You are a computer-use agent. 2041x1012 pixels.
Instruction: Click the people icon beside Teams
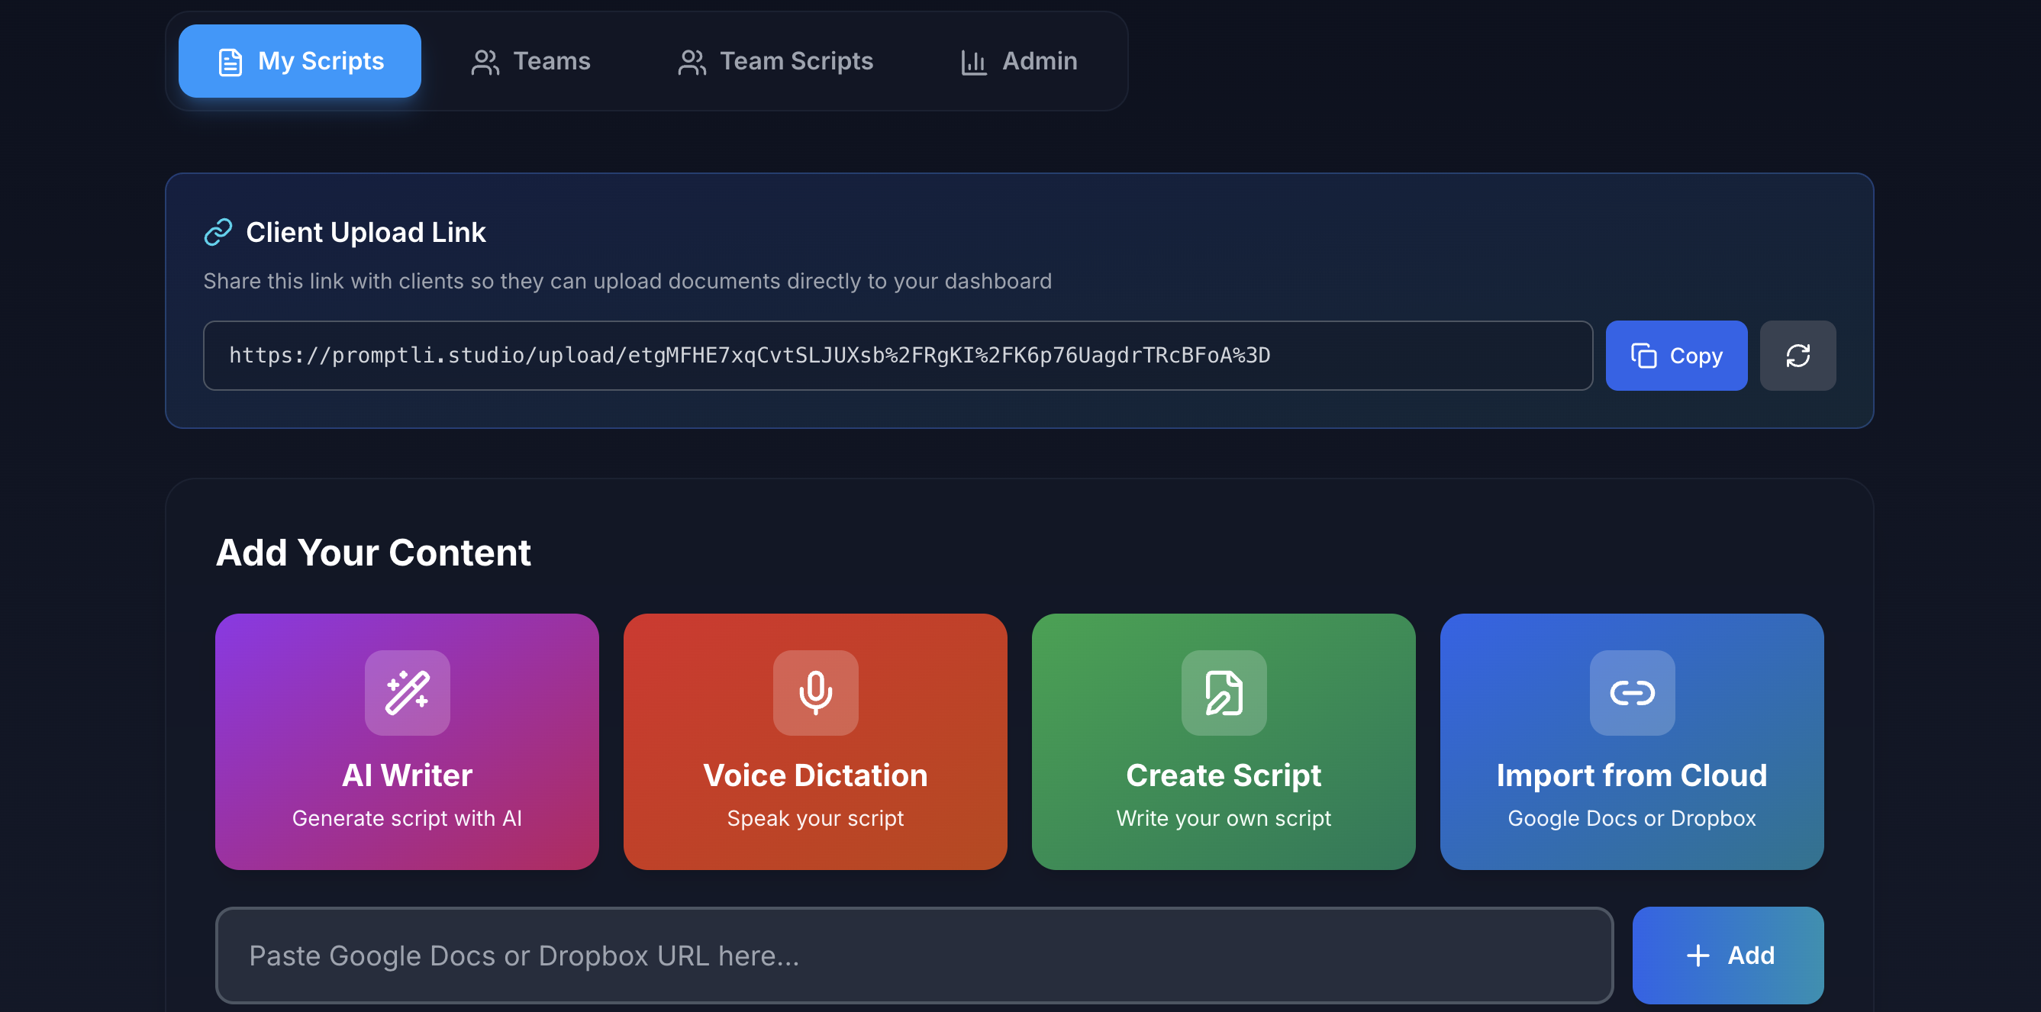pos(485,62)
